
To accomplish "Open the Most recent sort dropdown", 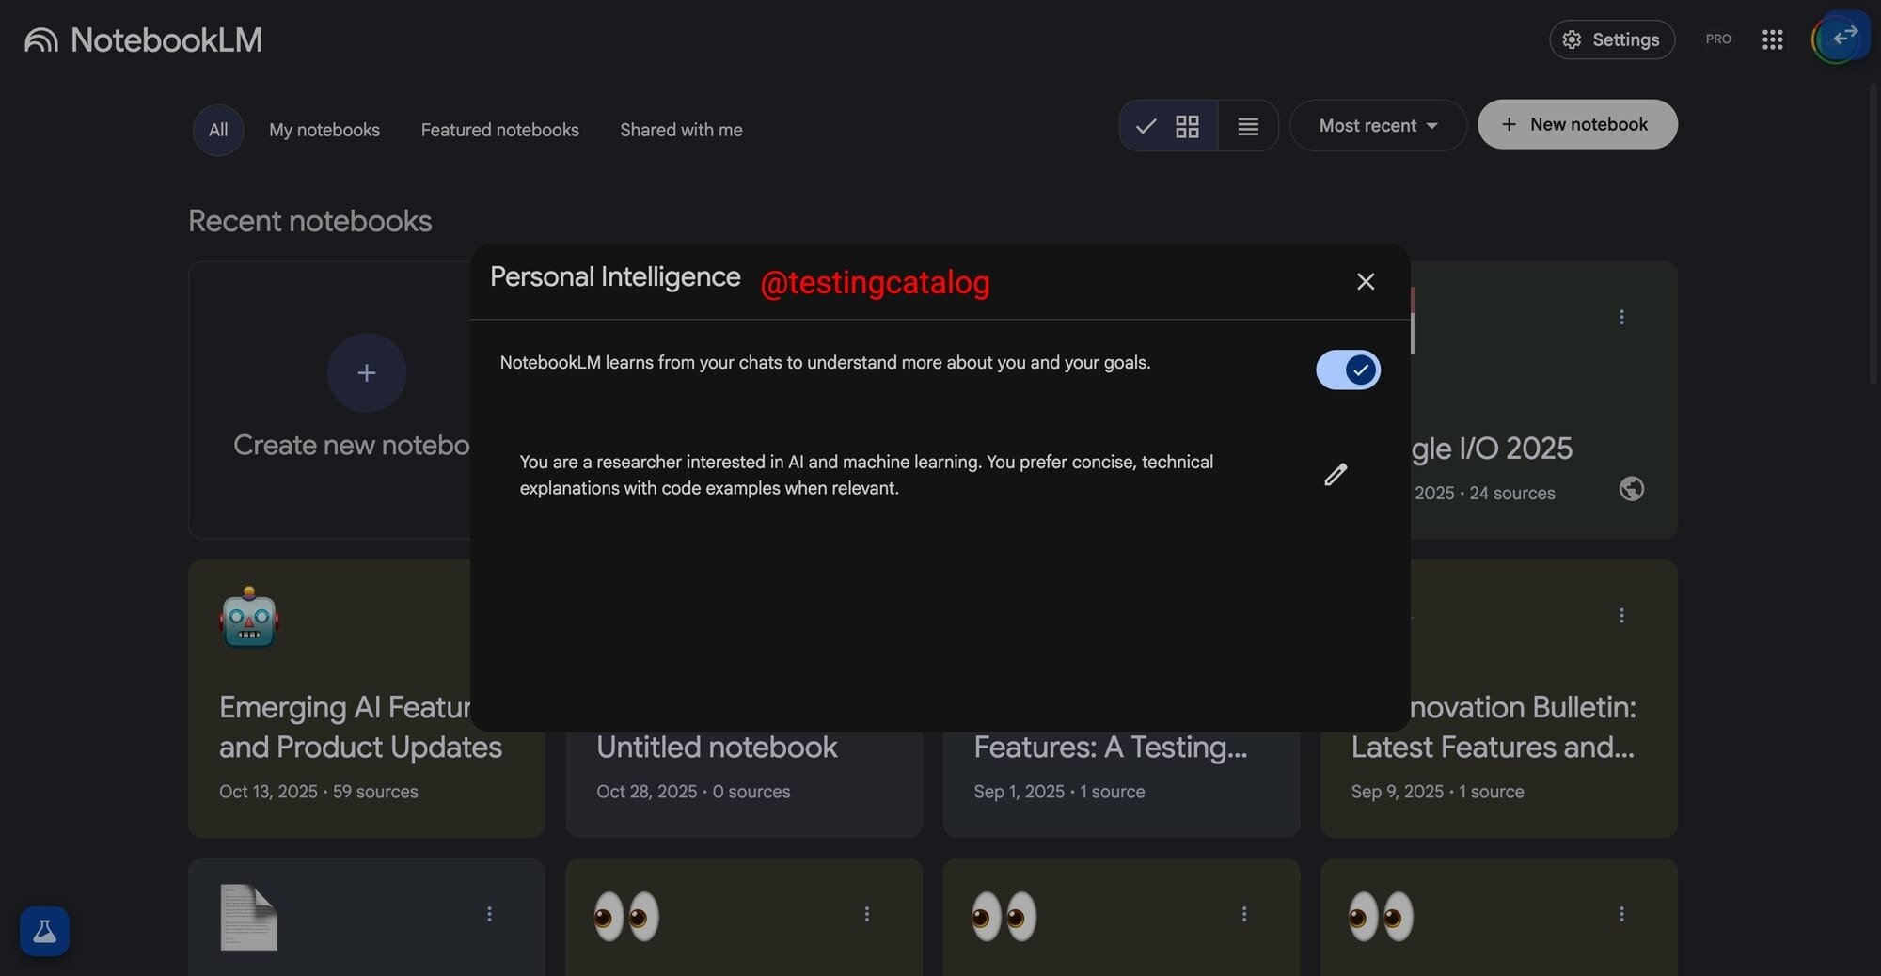I will click(1377, 125).
